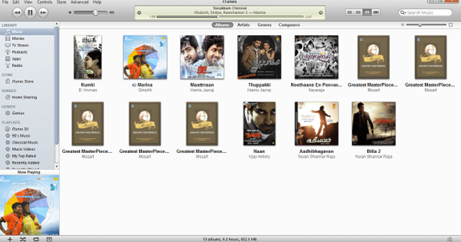This screenshot has height=242, width=461.
Task: Click the low-volume speaker icon
Action: pyautogui.click(x=70, y=13)
